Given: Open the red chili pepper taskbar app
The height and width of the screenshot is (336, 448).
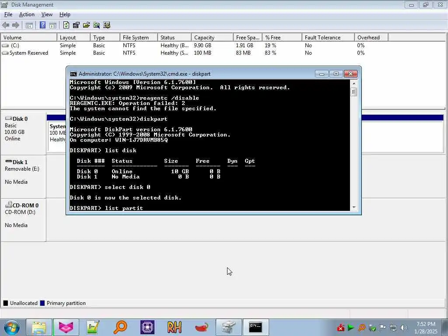Looking at the screenshot, I should coord(202,327).
